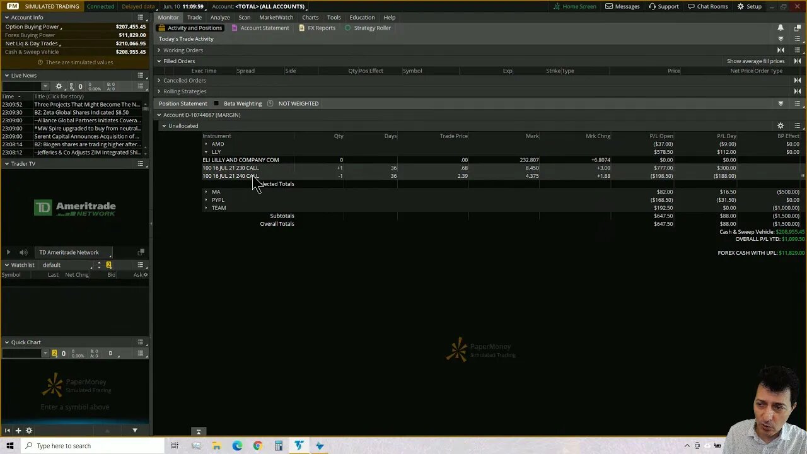Open news story BZ: Zeta Global Shares

point(81,113)
